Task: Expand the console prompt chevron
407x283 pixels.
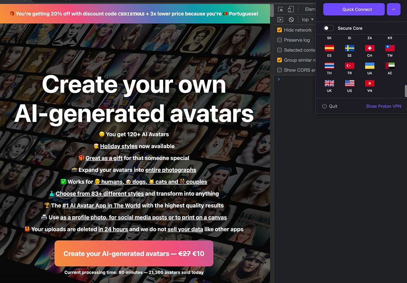Action: [279, 79]
